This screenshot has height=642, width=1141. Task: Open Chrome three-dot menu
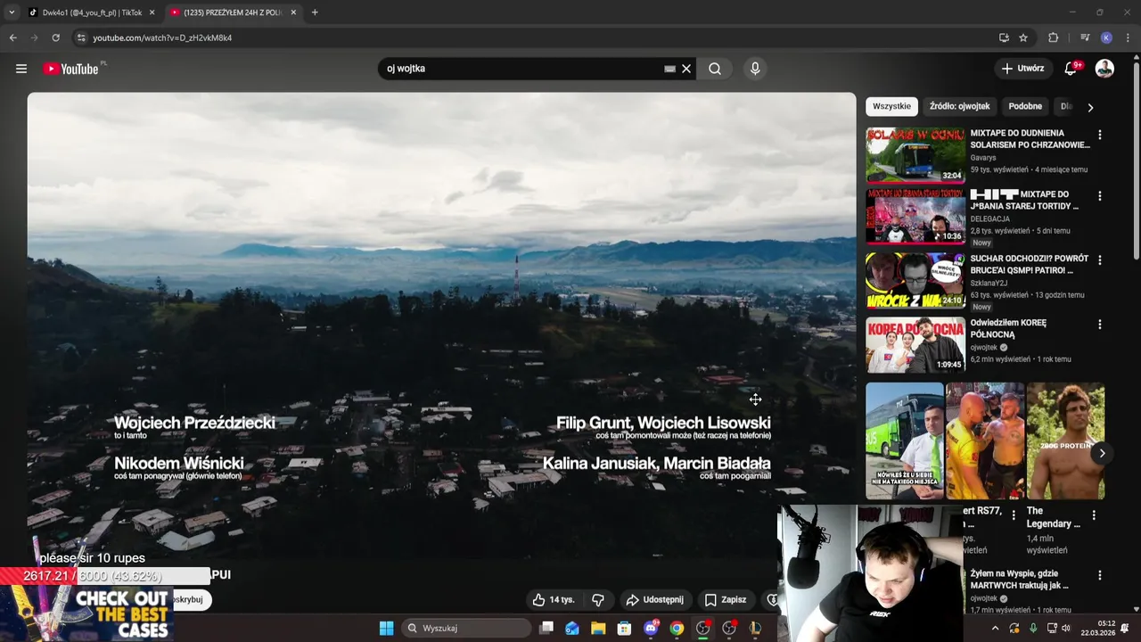click(1128, 37)
